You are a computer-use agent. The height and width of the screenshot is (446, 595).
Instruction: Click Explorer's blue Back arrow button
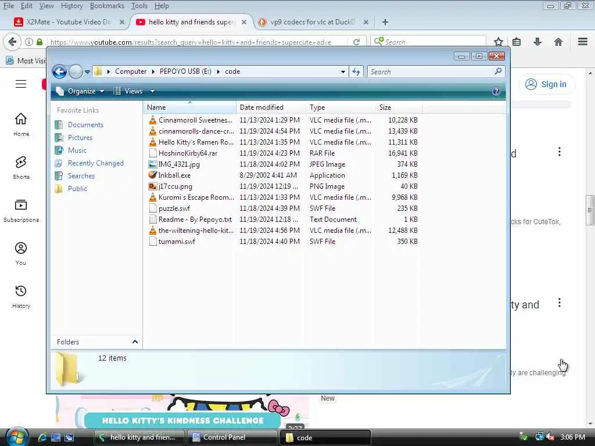[x=60, y=71]
